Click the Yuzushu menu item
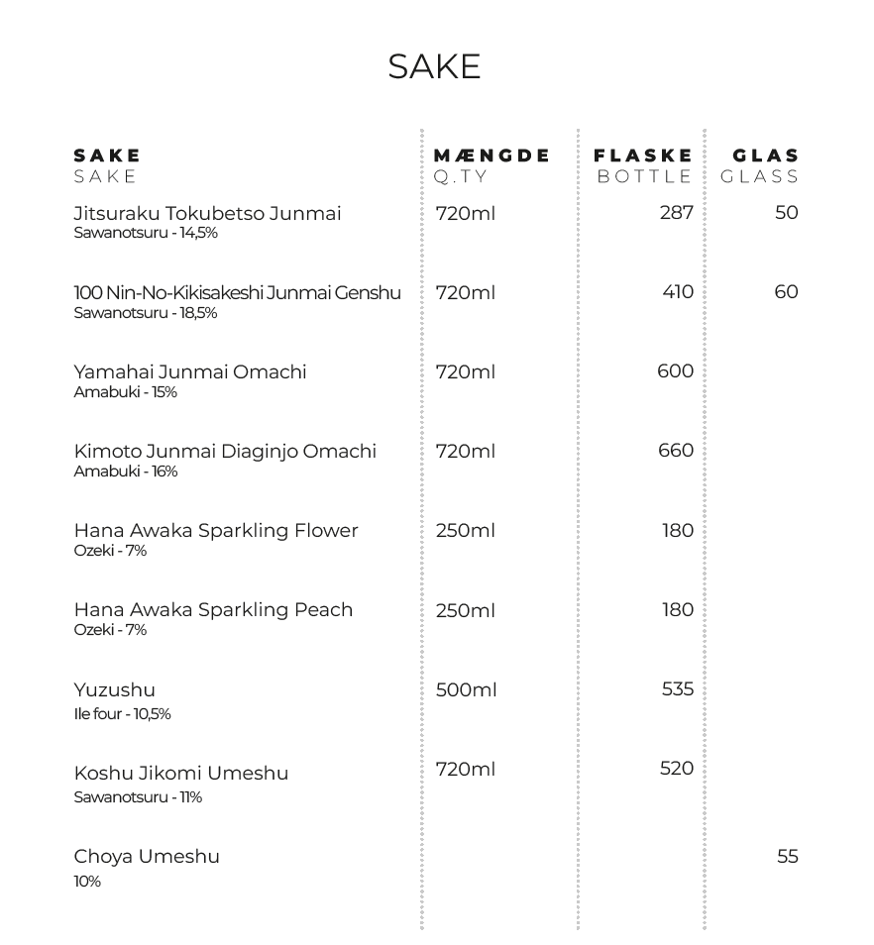874x945 pixels. tap(115, 690)
